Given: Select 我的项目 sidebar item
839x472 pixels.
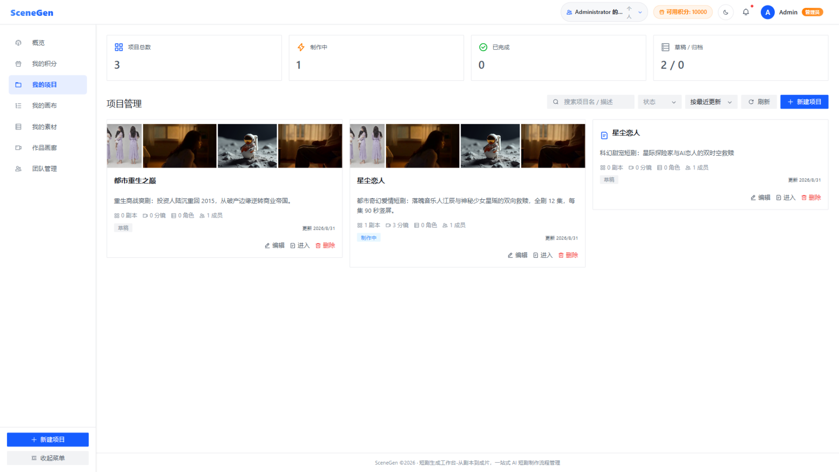Looking at the screenshot, I should coord(48,84).
